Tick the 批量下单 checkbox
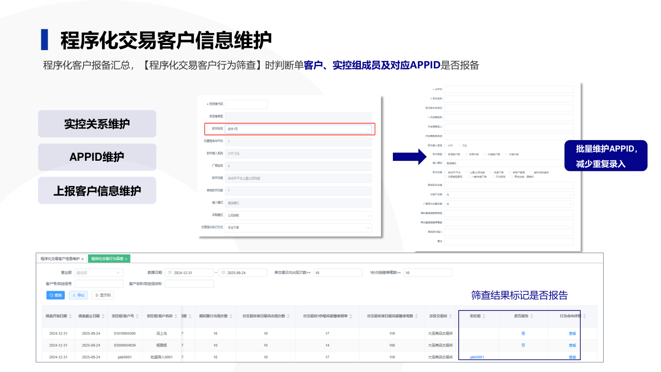661x372 pixels. click(x=490, y=173)
